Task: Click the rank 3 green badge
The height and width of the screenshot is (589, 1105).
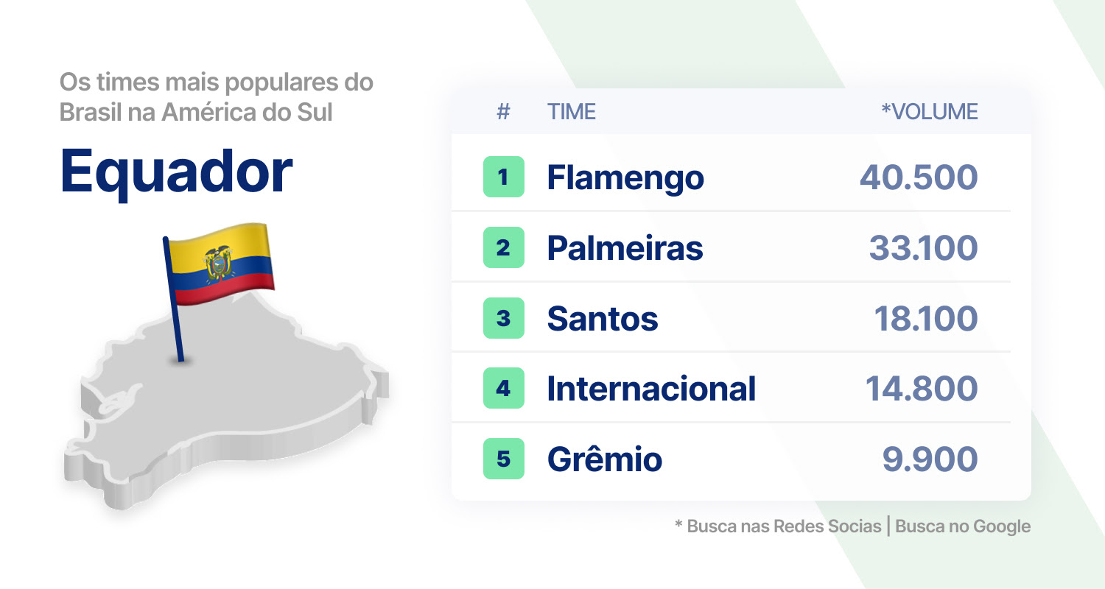Action: coord(504,318)
